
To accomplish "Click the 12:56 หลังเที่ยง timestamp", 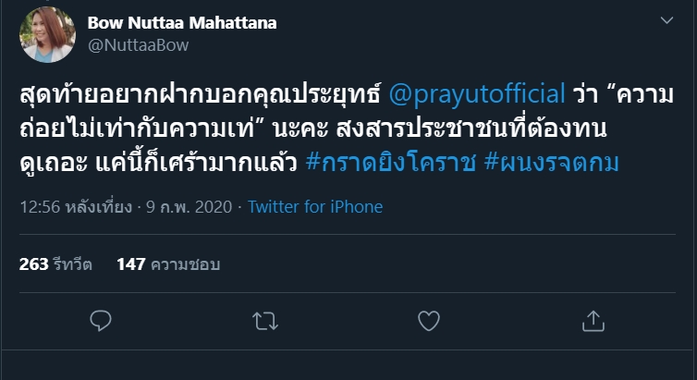I will [73, 207].
